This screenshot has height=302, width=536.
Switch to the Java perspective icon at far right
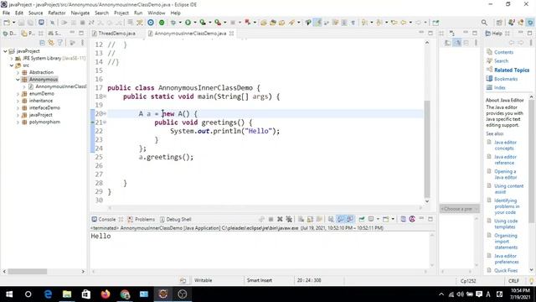tap(530, 23)
